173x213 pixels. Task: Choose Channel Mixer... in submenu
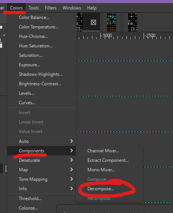[109, 151]
